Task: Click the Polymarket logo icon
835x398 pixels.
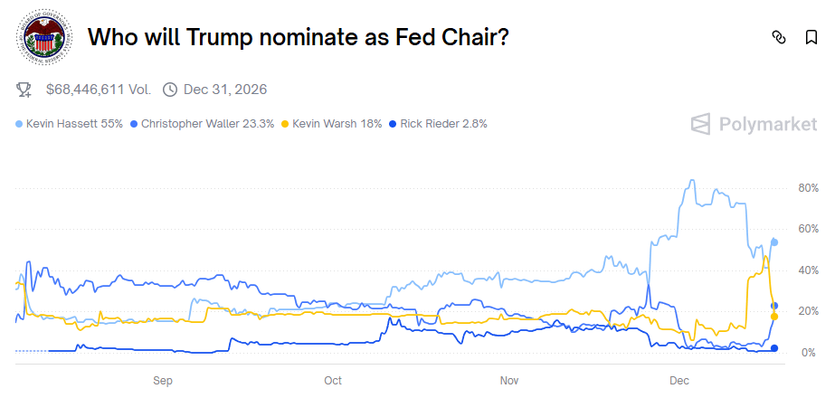Action: (701, 124)
